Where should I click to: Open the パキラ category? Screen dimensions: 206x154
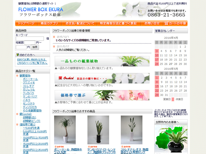pos(27,100)
